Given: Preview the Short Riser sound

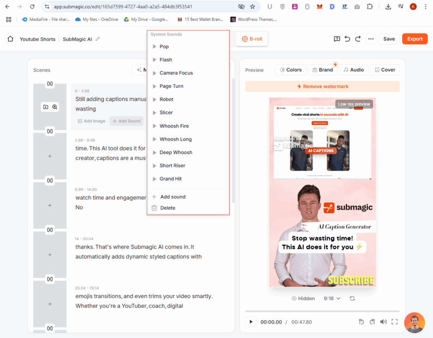Looking at the screenshot, I should [x=154, y=166].
